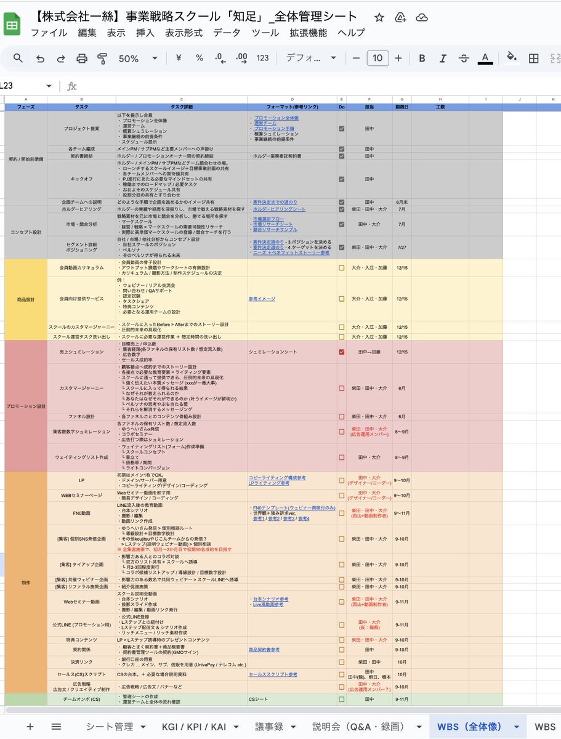This screenshot has width=561, height=739.
Task: Toggle bold formatting
Action: tap(422, 59)
